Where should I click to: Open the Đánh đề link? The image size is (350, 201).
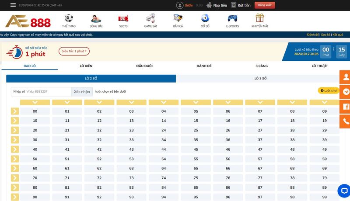(x=313, y=35)
